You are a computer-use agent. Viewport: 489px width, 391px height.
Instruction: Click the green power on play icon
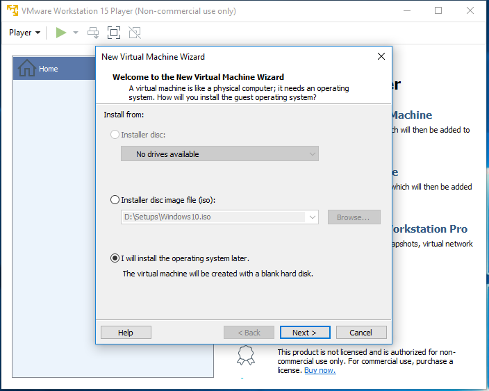click(61, 33)
